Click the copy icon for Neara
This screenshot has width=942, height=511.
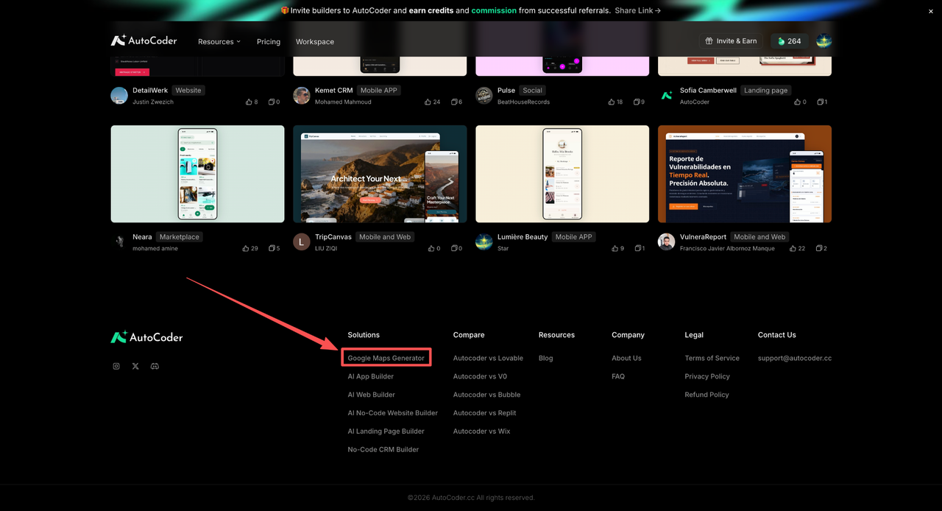point(274,248)
